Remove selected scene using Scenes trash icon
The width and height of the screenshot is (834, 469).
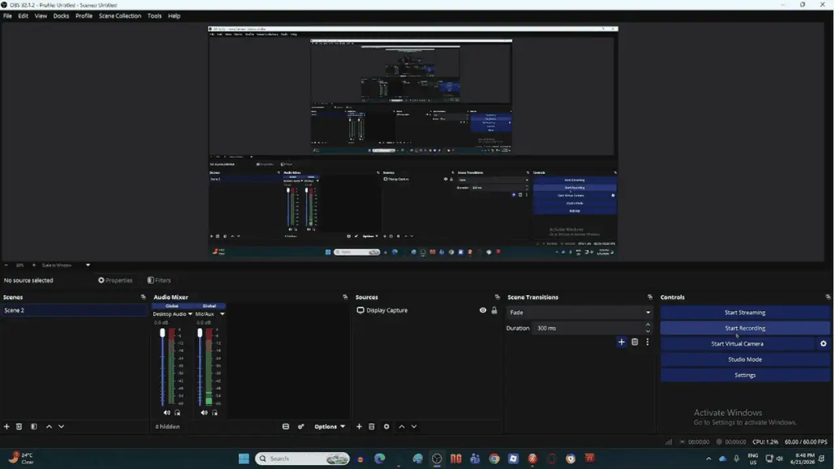click(19, 427)
